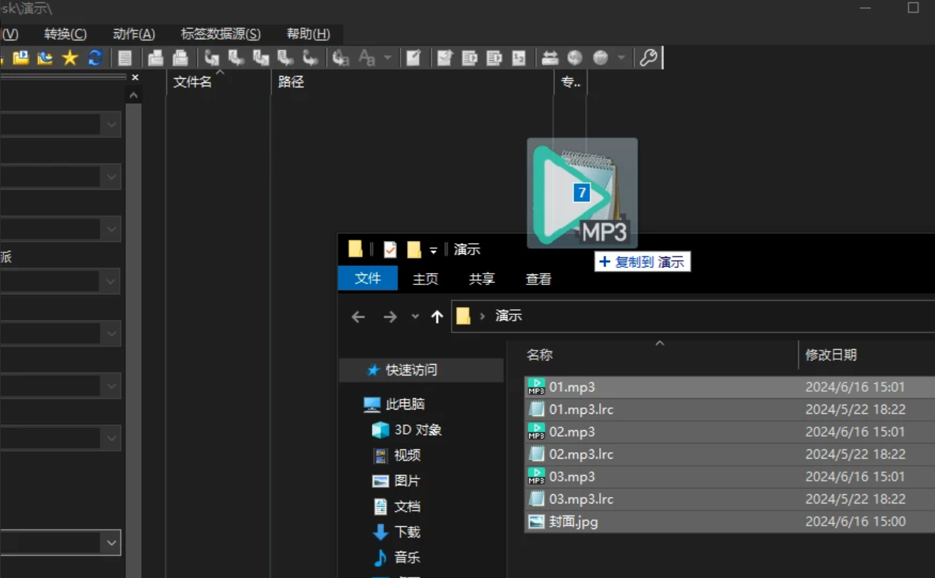Open the 标签数据源(S) menu
This screenshot has height=578, width=935.
tap(220, 34)
